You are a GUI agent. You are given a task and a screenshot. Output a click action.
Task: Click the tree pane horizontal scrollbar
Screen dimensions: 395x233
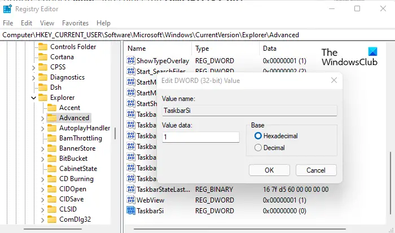(x=52, y=229)
